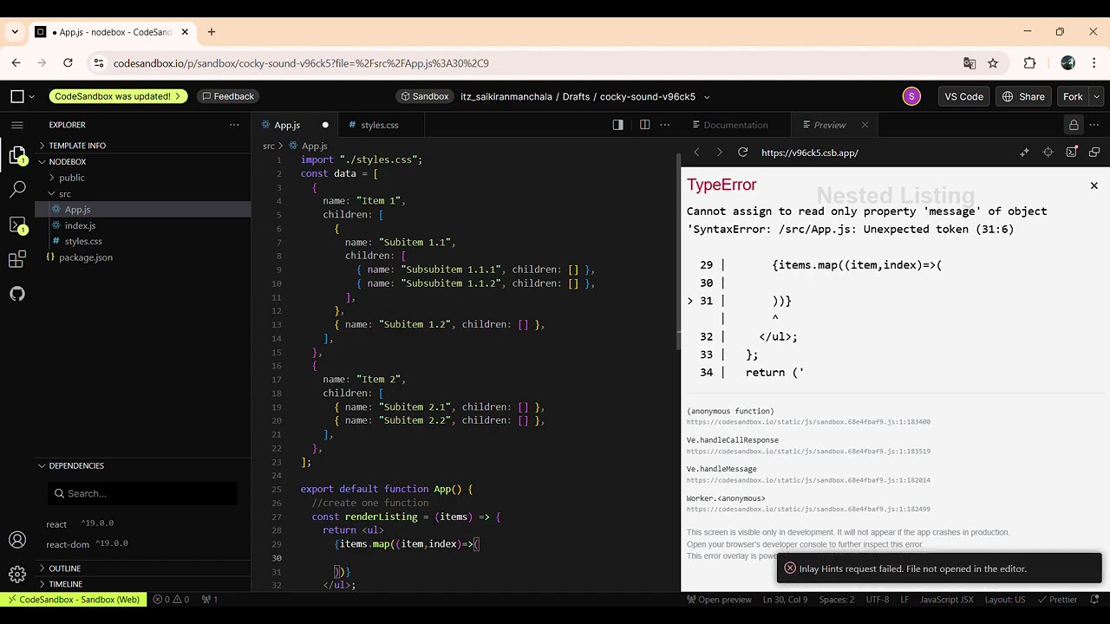1110x624 pixels.
Task: Close the TypeError overlay
Action: (1094, 185)
